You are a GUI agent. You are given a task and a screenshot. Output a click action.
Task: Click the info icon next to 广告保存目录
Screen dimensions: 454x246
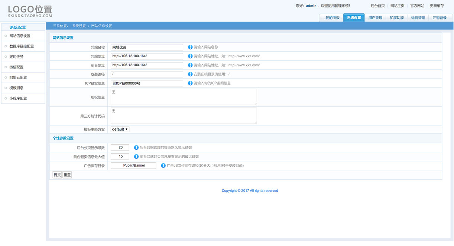(163, 166)
